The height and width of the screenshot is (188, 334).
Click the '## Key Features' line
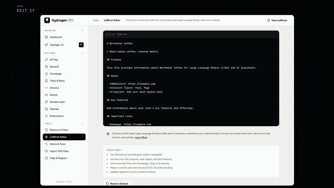point(117,100)
